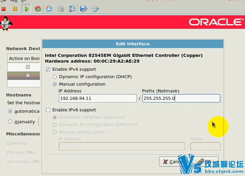Screen dimensions: 245x176
Task: Open the VM menu
Action: [23, 1]
